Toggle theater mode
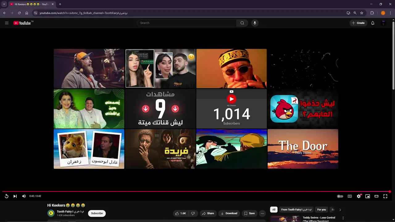Image resolution: width=395 pixels, height=222 pixels. tap(376, 196)
